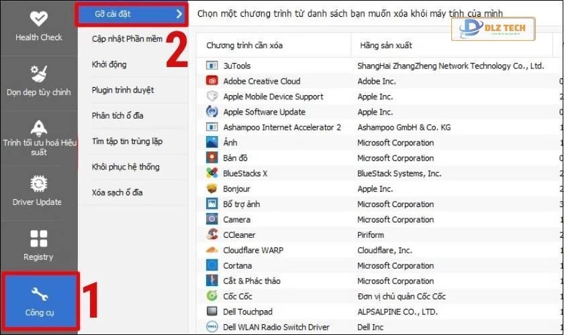Expand the Gỡ cài đặt chevron arrow
Screen dimensions: 564x335
tap(179, 13)
